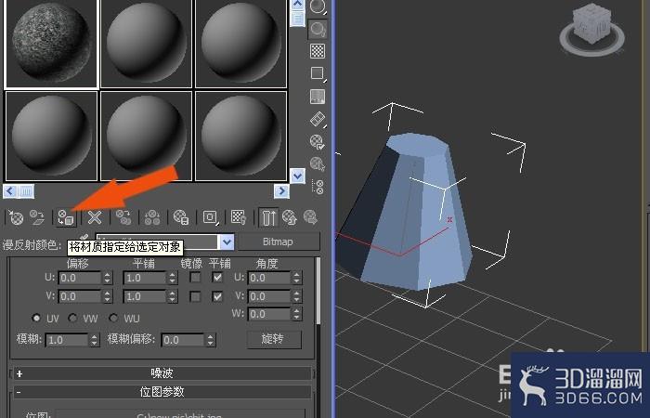Click the 模糊偏移 value field
The width and height of the screenshot is (650, 418).
[183, 341]
